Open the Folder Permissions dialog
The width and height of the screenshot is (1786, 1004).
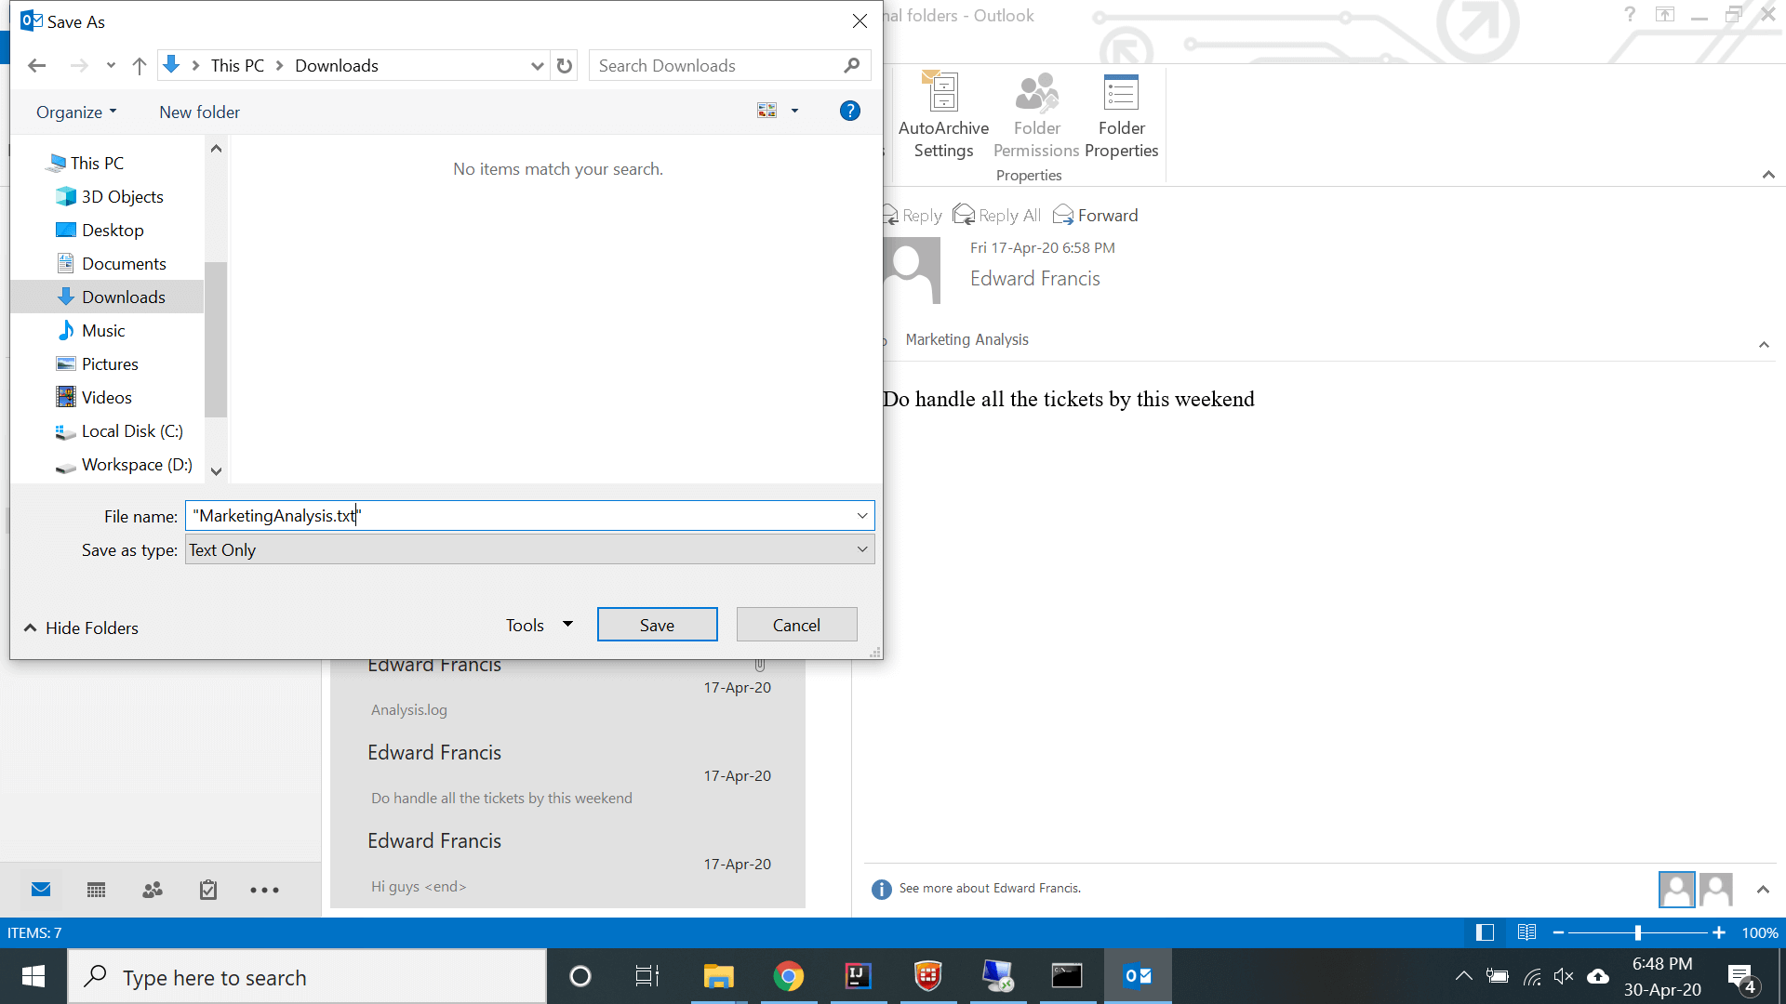coord(1035,119)
